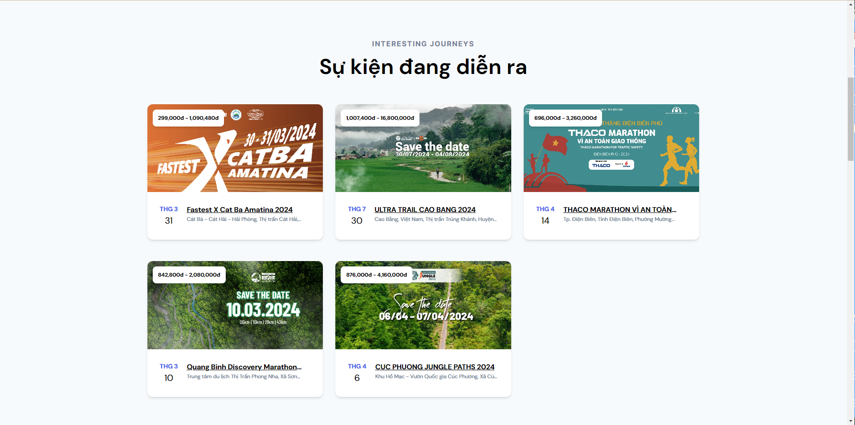Click the THG 3 31 date on Cat Ba card

pos(169,215)
